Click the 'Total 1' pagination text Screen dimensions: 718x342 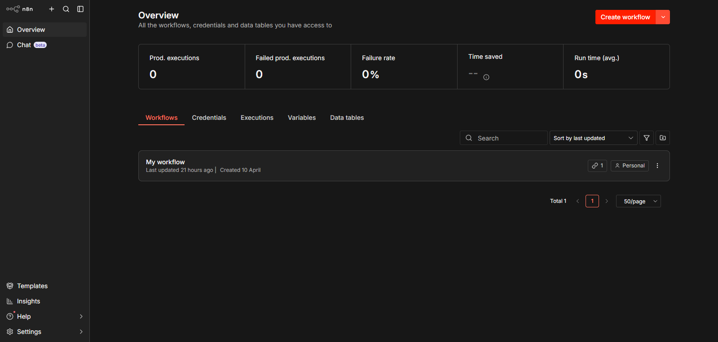[558, 201]
